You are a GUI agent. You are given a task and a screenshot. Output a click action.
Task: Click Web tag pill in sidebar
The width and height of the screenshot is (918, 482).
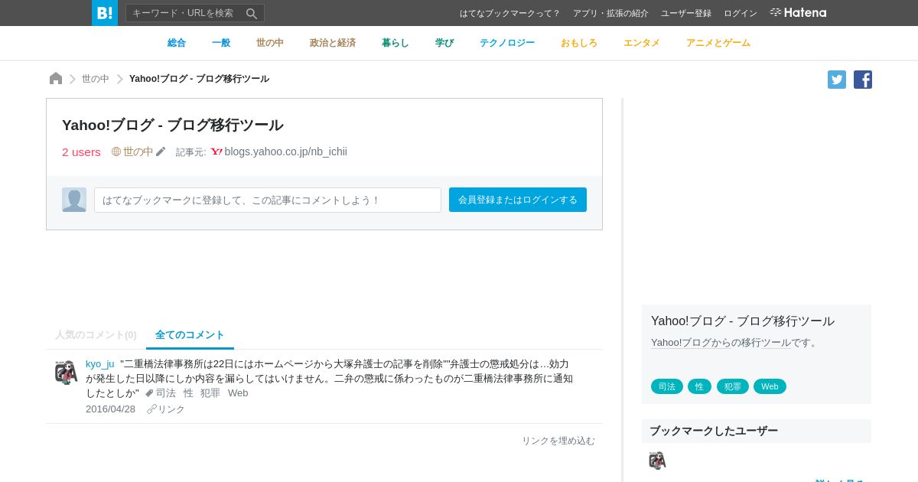770,386
